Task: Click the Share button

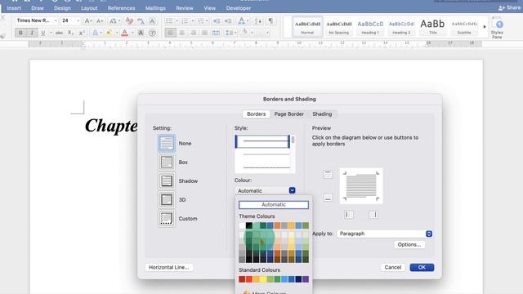Action: click(x=509, y=7)
